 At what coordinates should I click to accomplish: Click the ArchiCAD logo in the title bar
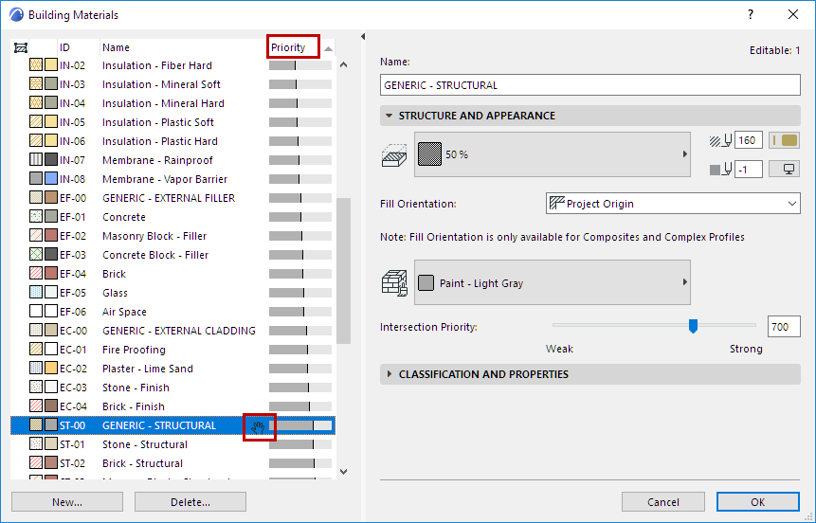[16, 14]
